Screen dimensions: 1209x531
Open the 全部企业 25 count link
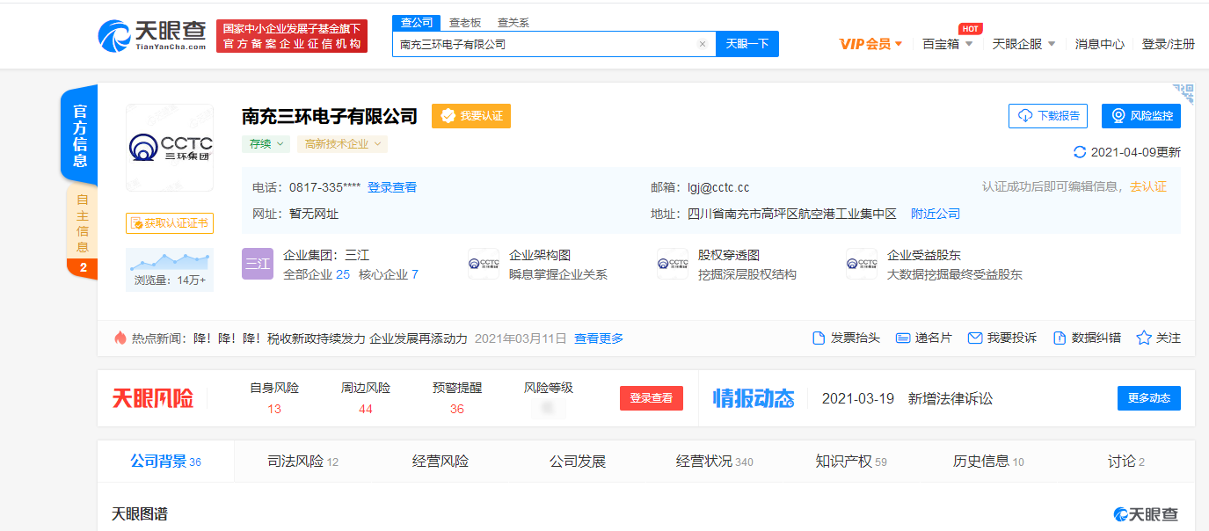point(317,274)
